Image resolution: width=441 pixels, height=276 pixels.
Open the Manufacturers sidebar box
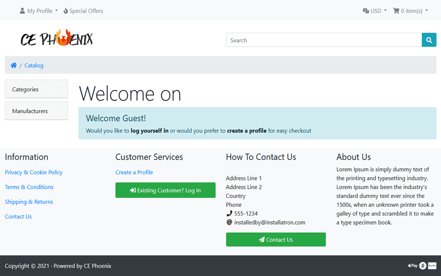pos(37,111)
